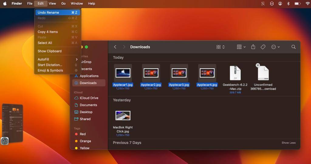Remove the unconfirmed download via X badge
This screenshot has height=164, width=311.
258,65
